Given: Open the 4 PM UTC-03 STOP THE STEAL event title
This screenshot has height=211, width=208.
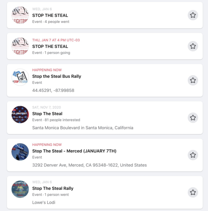Looking at the screenshot, I should 50,46.
